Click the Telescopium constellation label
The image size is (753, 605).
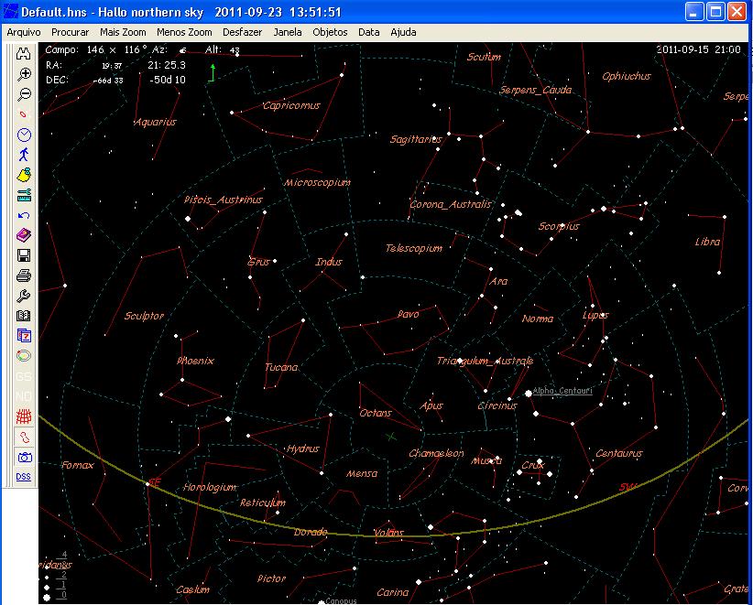click(x=414, y=248)
